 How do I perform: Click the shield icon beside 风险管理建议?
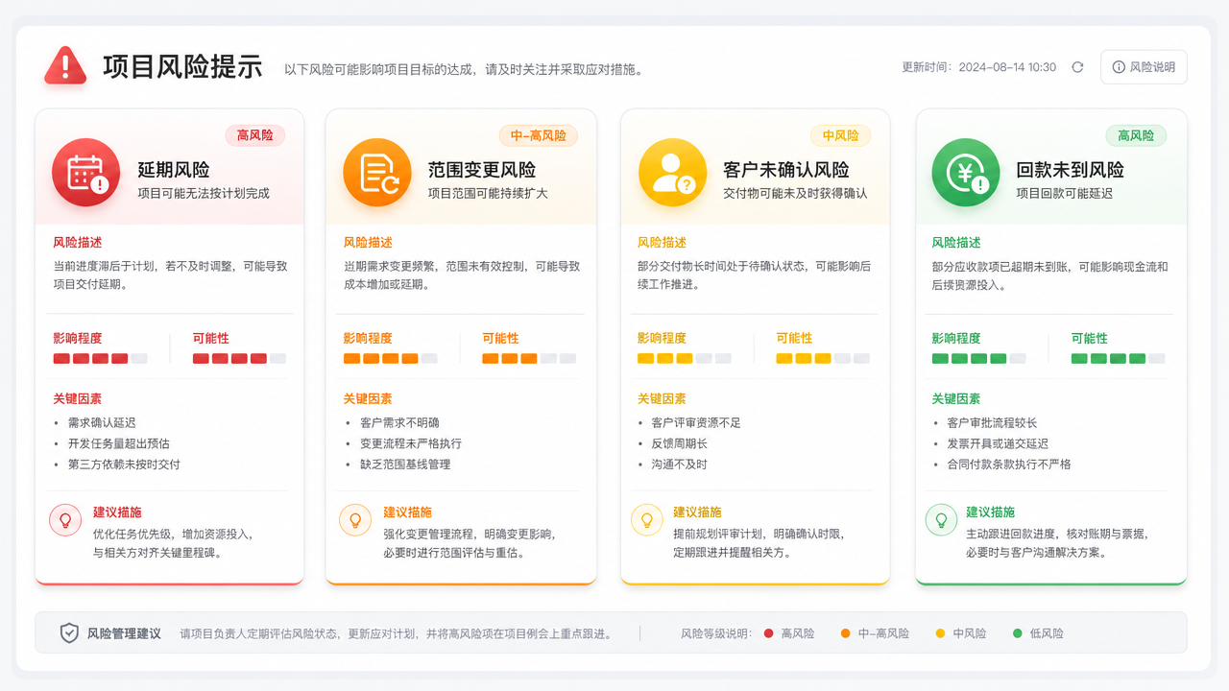(69, 633)
